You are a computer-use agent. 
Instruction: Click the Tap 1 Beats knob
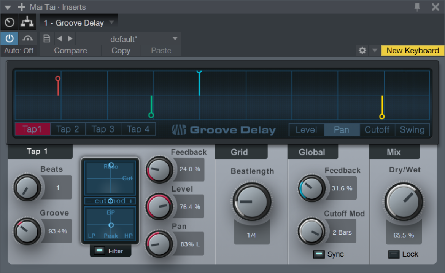[x=27, y=188]
